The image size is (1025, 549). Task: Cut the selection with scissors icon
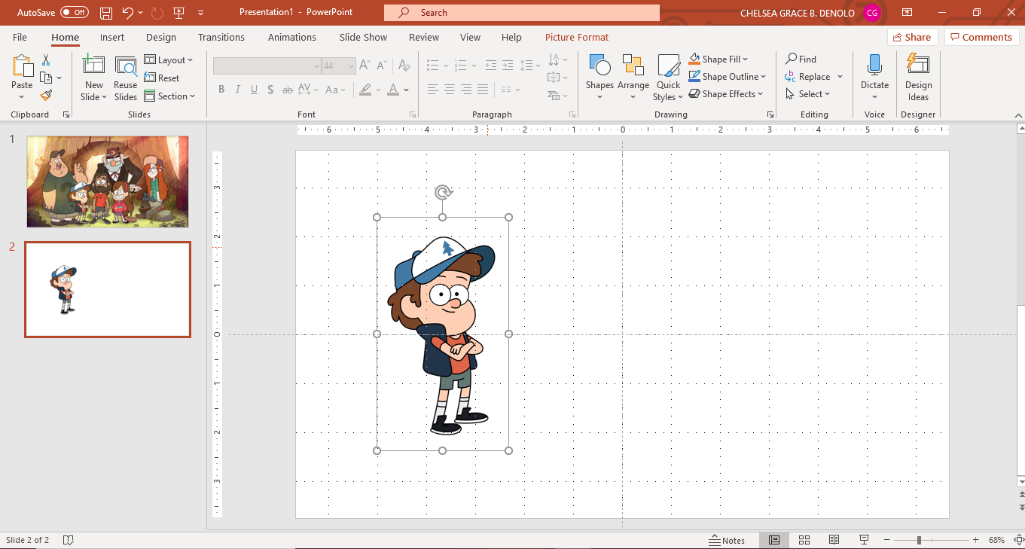click(x=46, y=60)
